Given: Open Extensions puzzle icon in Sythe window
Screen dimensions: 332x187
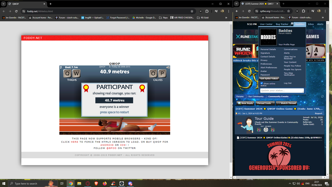Looking at the screenshot, I should (303, 11).
